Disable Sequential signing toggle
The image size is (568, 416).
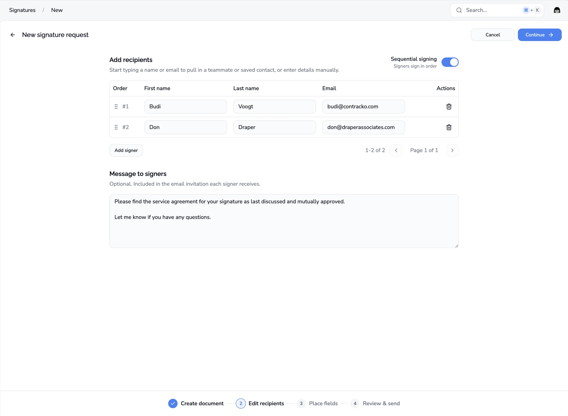point(450,62)
